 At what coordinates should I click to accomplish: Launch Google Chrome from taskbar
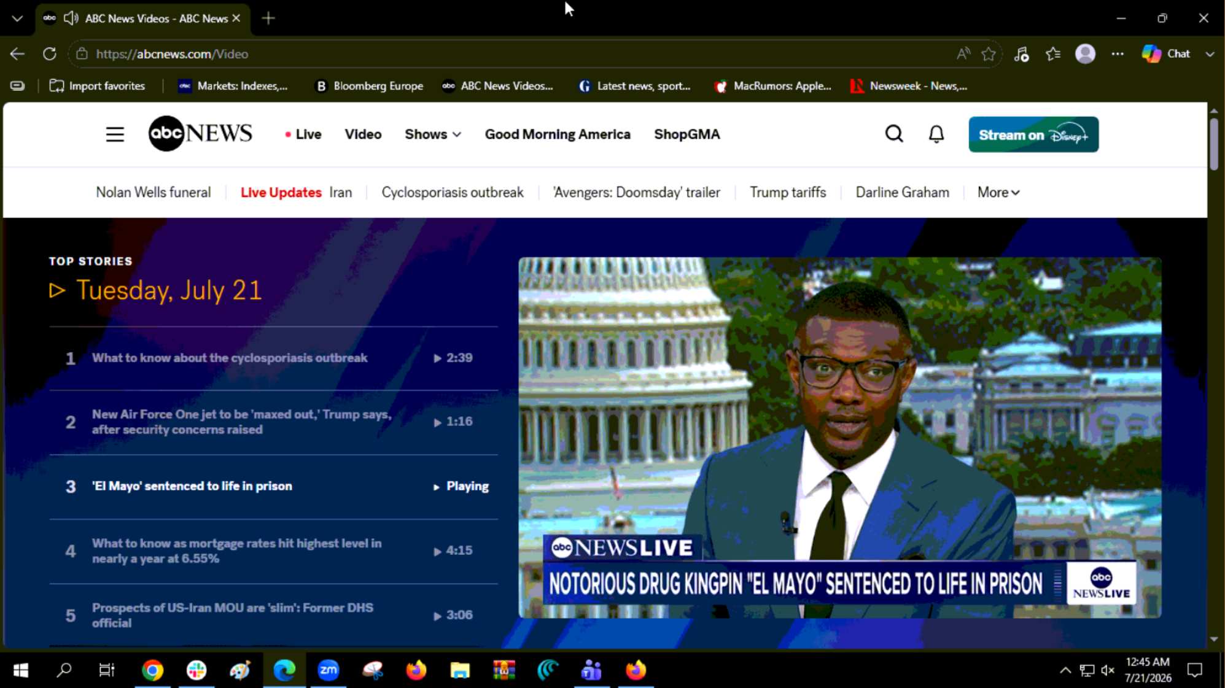[x=152, y=670]
